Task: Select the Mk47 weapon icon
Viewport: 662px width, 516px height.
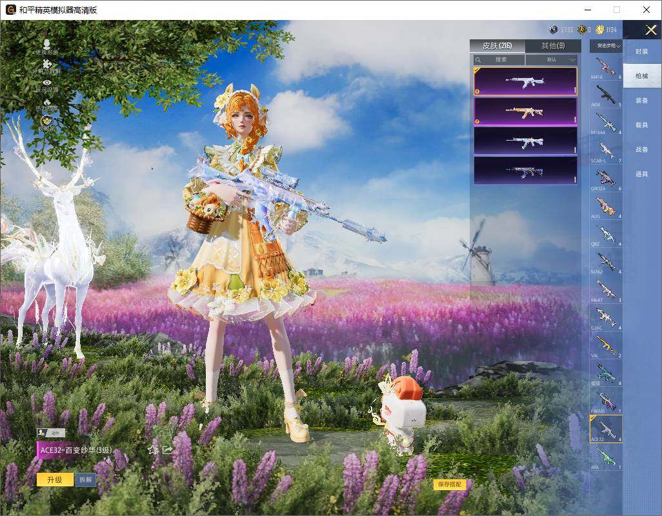Action: pyautogui.click(x=606, y=290)
